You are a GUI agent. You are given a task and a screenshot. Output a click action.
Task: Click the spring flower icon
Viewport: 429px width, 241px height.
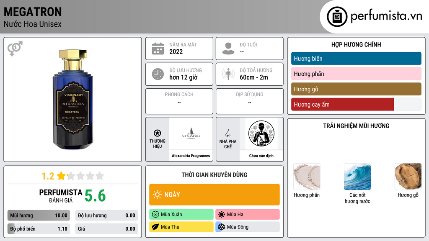pos(155,215)
